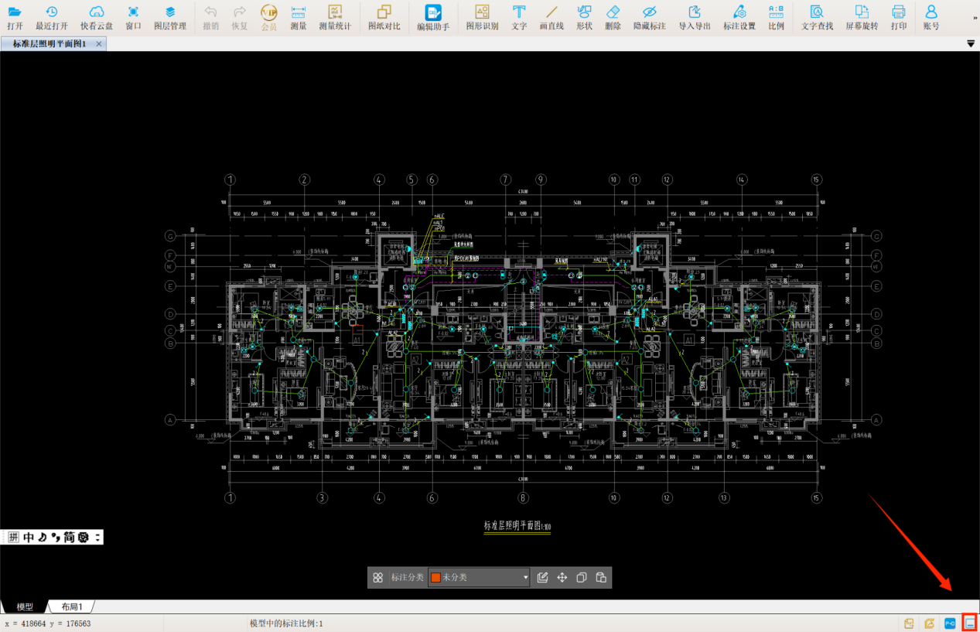Click the paste annotation icon

coord(601,578)
